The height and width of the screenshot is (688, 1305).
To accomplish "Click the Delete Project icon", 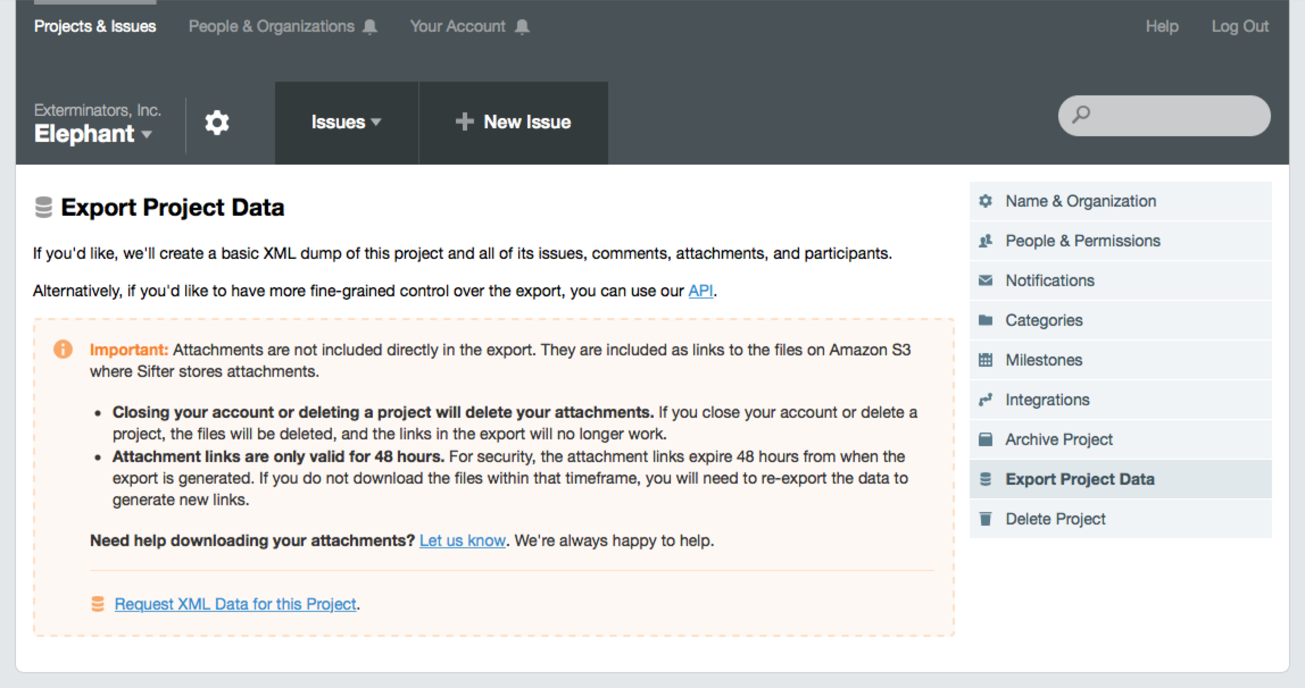I will (986, 518).
